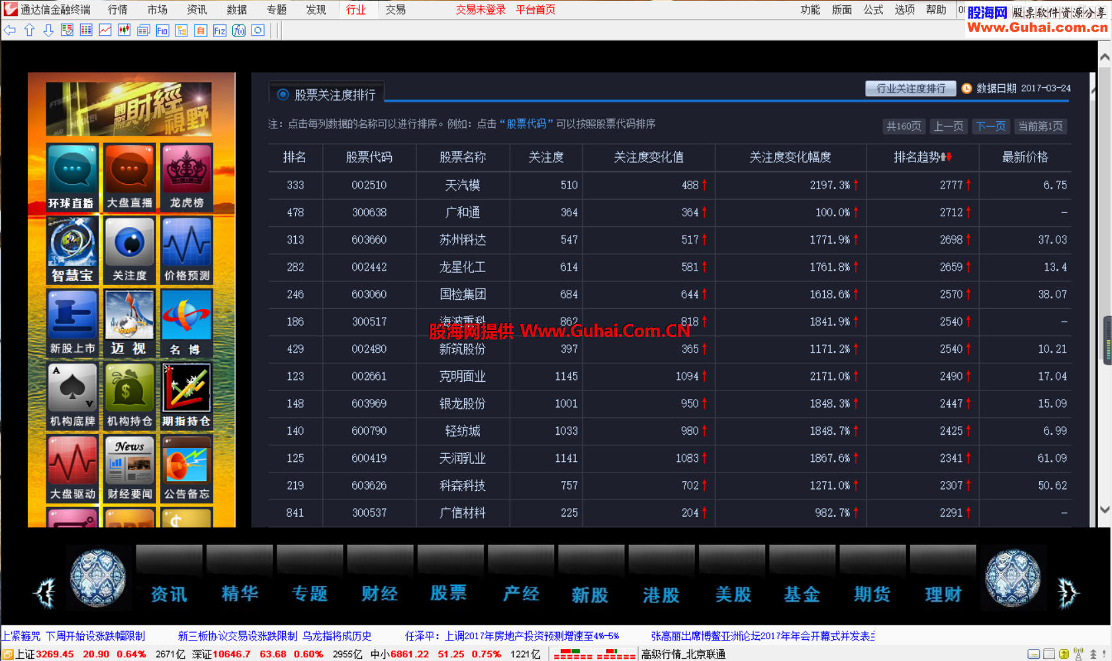Open 财经要闻 News icon
This screenshot has height=661, width=1112.
pyautogui.click(x=129, y=468)
